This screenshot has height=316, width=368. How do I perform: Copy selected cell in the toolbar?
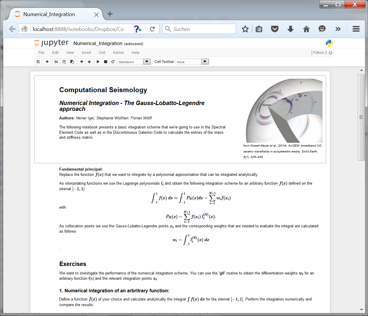coord(64,62)
